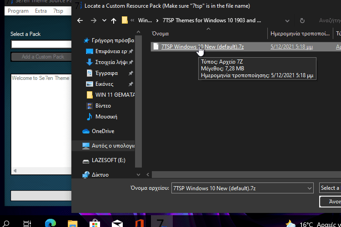
Task: Open Microsoft Store from taskbar
Action: [95, 223]
